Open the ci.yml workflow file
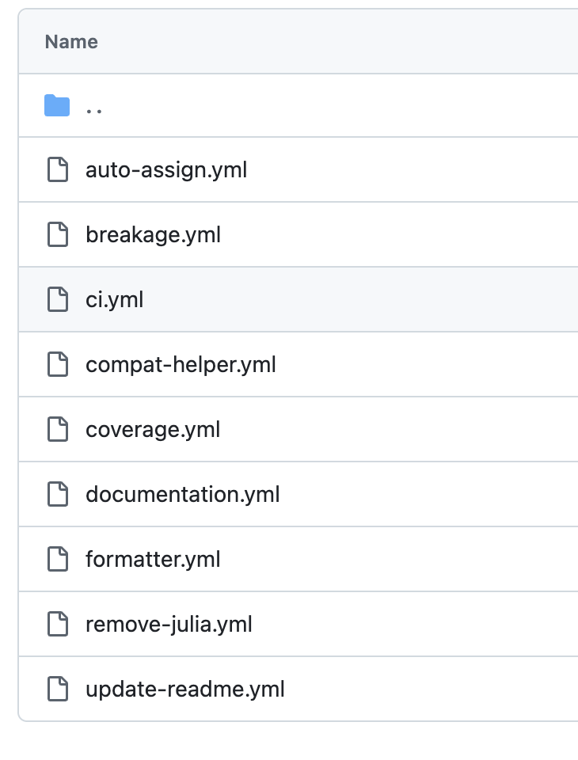The image size is (578, 760). [114, 299]
